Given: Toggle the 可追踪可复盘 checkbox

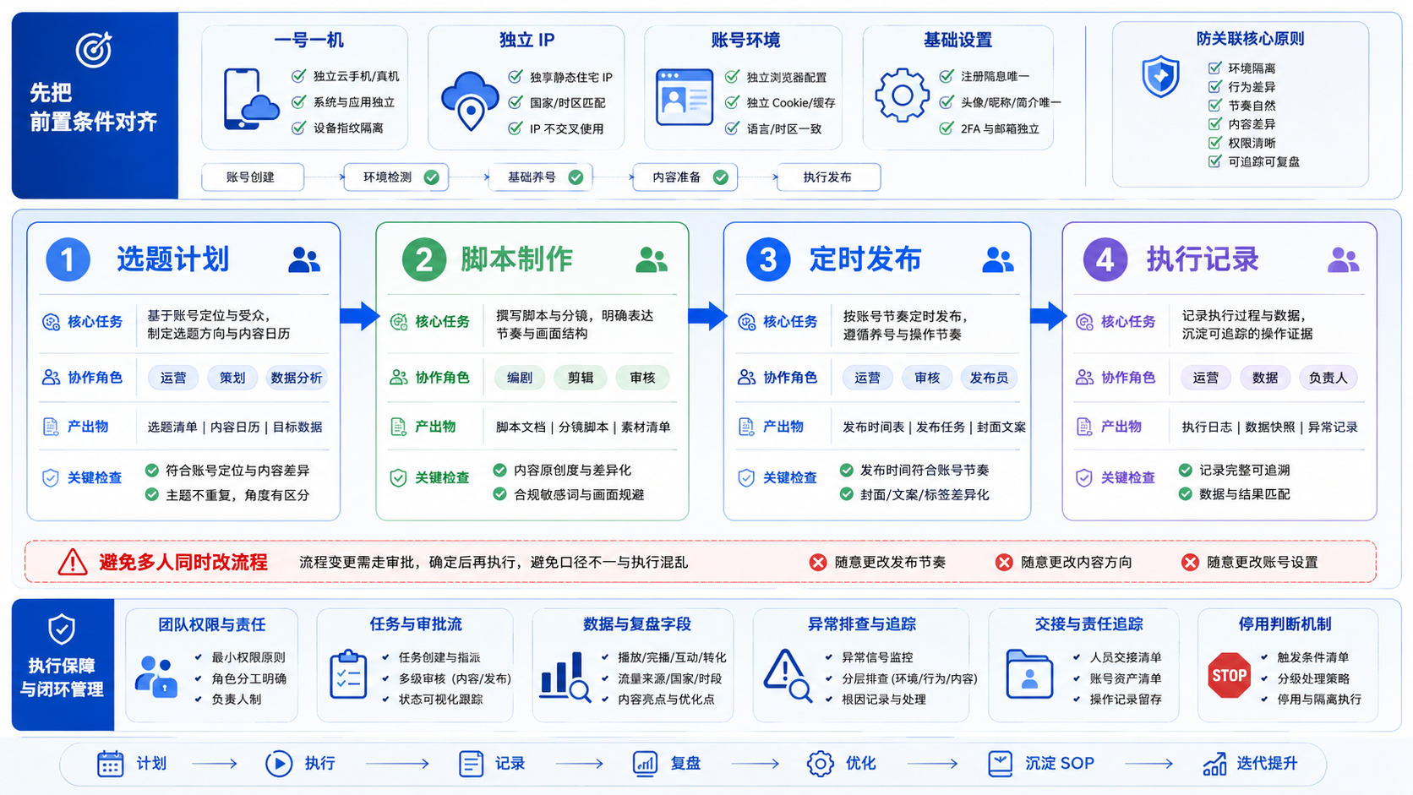Looking at the screenshot, I should (x=1214, y=161).
